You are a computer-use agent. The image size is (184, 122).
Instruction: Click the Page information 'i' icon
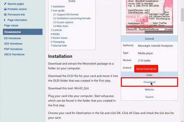tap(5, 20)
